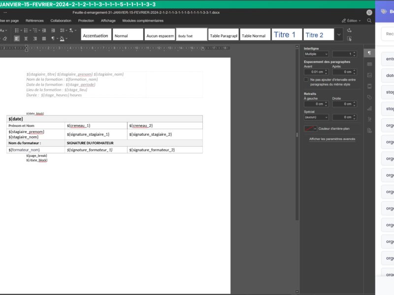Screen dimensions: 394x295
Task: Click 'Afficher les paramètres avancés' link
Action: click(332, 139)
